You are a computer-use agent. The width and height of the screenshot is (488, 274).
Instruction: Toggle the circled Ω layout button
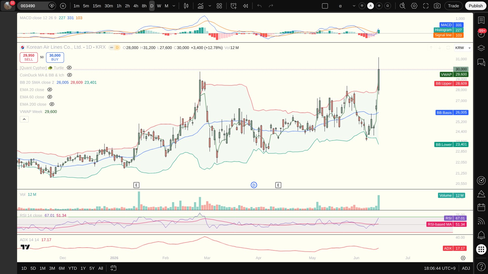(x=388, y=6)
